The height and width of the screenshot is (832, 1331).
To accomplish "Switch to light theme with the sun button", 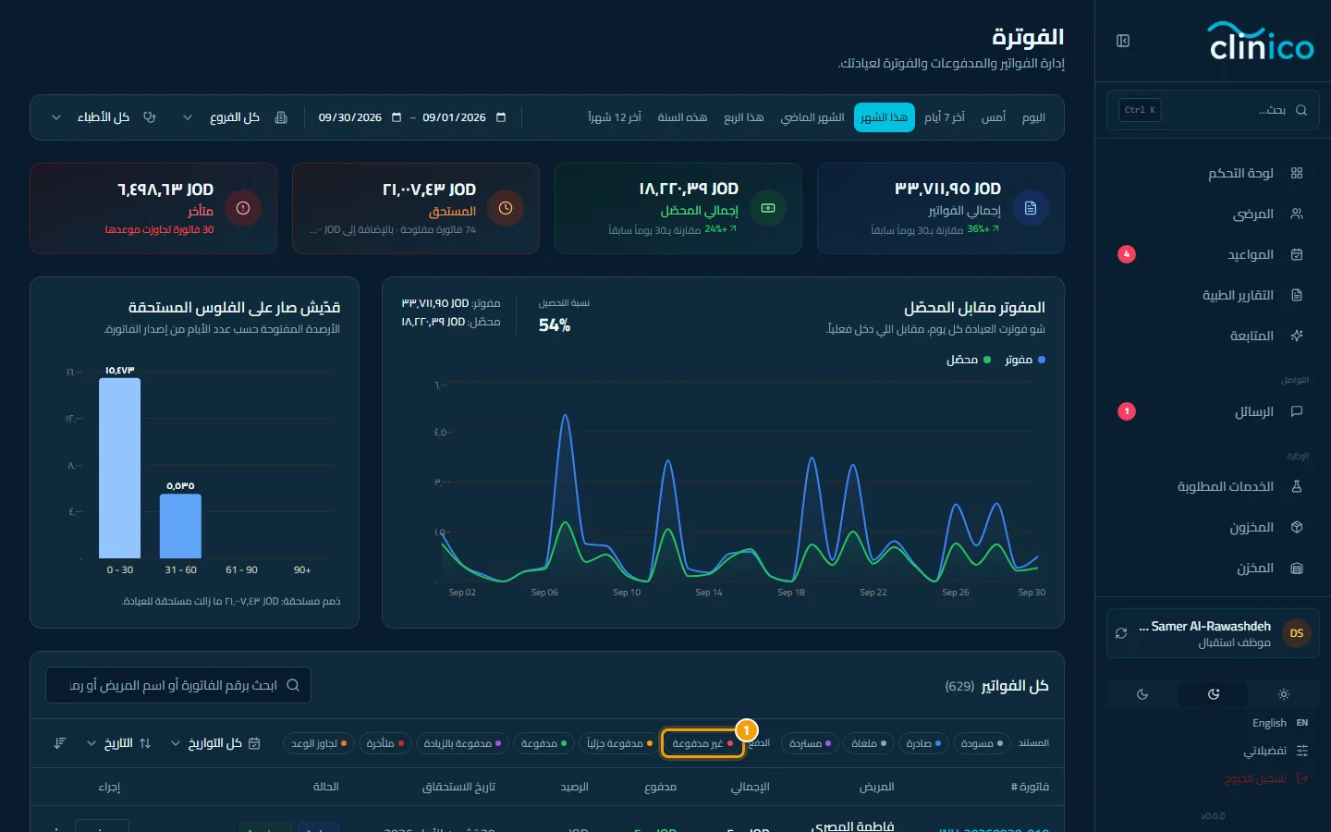I will click(1283, 693).
